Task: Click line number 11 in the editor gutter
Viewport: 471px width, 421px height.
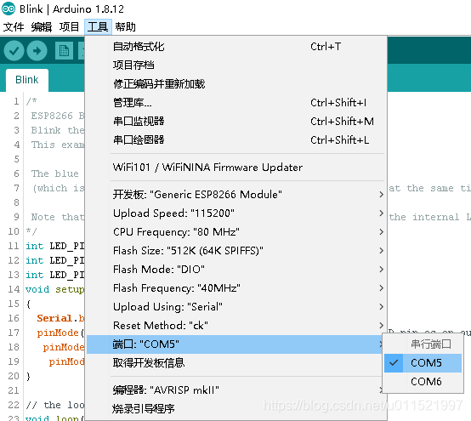Action: click(x=14, y=246)
